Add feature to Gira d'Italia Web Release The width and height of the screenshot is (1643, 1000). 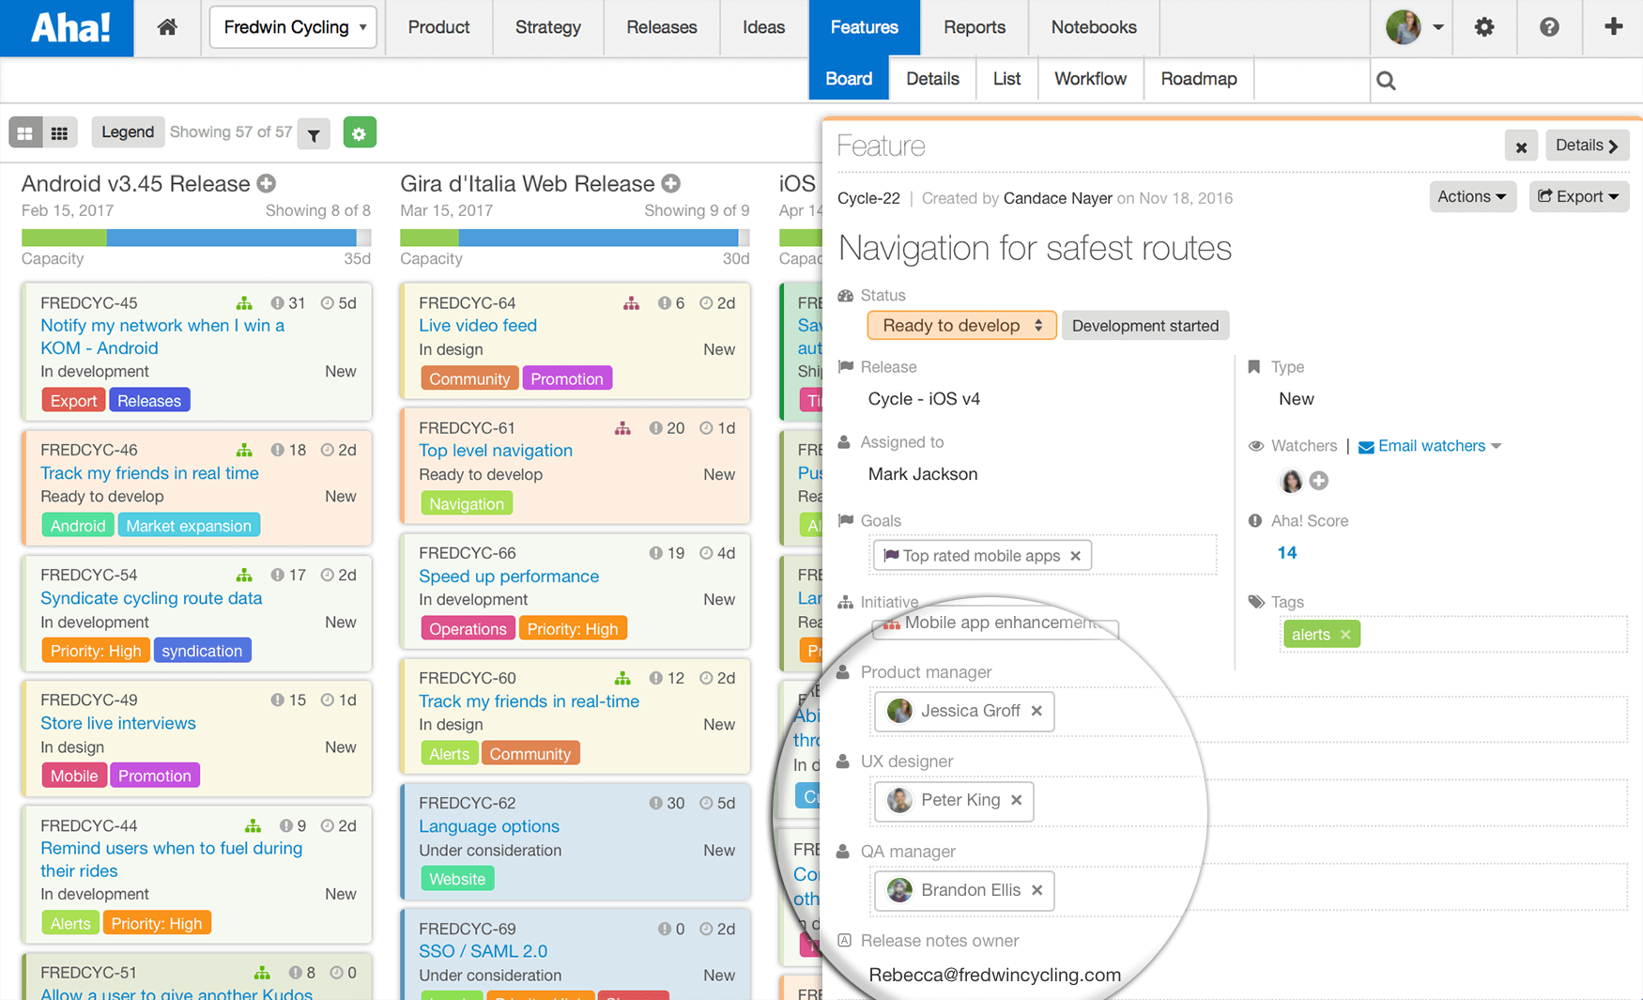[x=670, y=184]
